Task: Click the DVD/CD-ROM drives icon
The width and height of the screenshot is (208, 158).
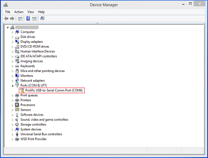Action: click(17, 46)
